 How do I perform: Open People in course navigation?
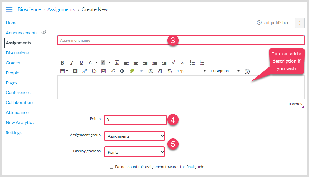[x=12, y=73]
